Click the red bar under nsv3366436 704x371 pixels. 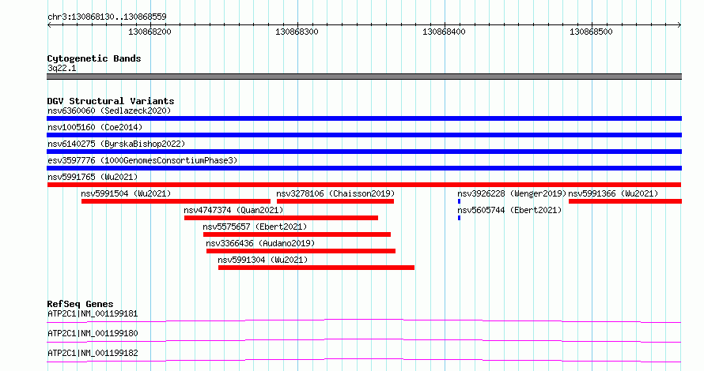click(301, 251)
